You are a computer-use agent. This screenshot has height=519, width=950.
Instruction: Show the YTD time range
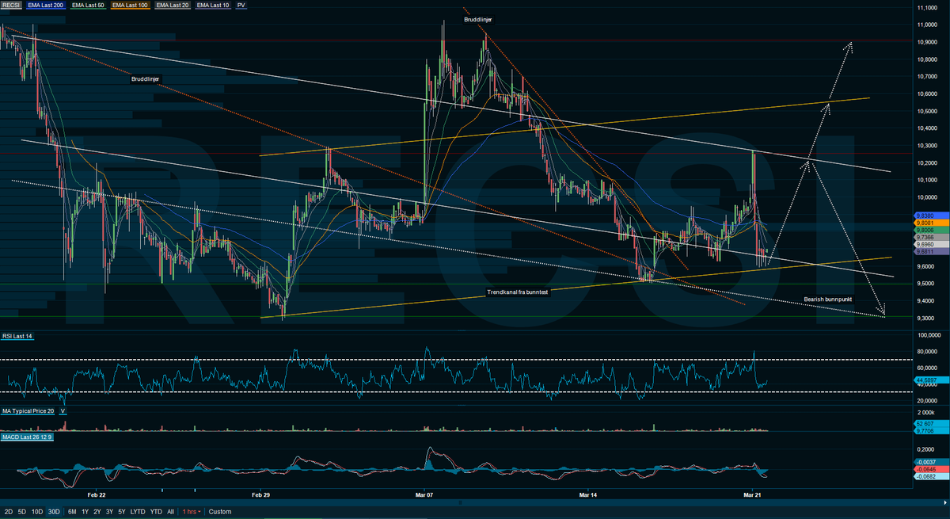(x=156, y=512)
